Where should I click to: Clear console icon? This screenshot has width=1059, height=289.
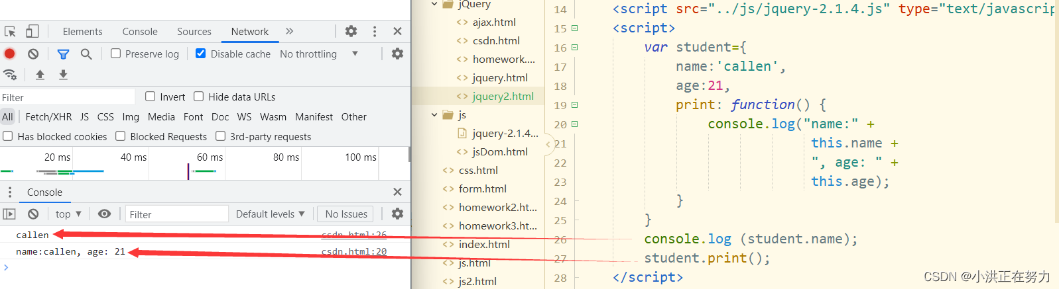(33, 214)
